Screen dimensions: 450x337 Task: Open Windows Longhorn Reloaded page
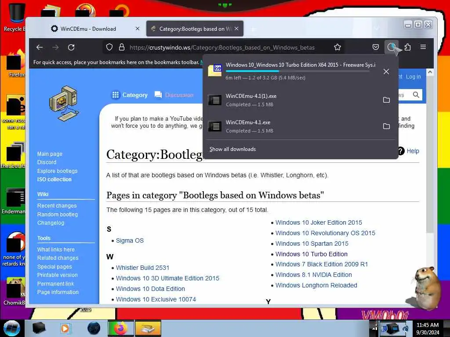coord(316,285)
